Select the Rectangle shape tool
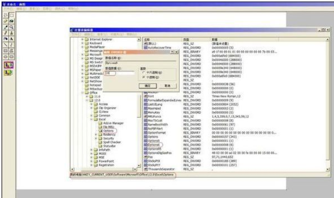334x198 pixels. (x=6, y=51)
